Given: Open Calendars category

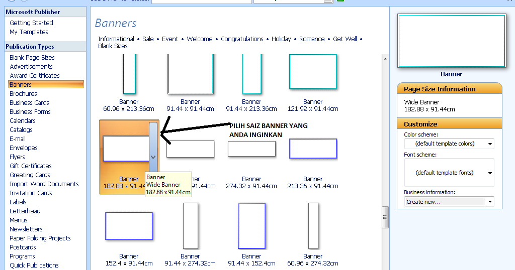Looking at the screenshot, I should tap(22, 120).
